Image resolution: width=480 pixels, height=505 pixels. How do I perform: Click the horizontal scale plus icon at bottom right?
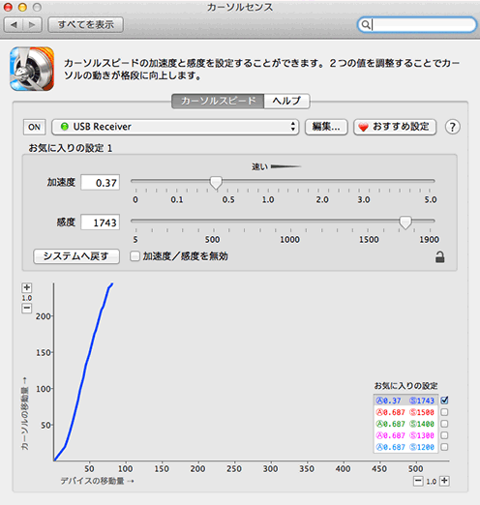coord(444,481)
